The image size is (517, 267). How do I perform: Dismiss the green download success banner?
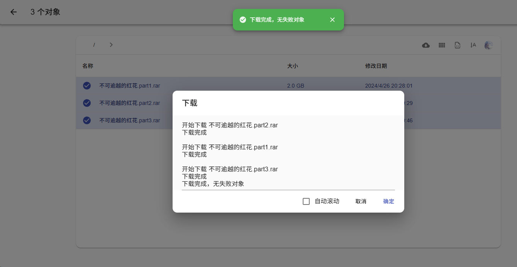click(x=332, y=19)
